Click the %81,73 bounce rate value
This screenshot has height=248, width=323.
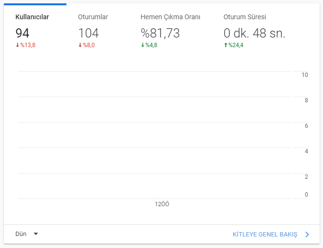click(x=160, y=33)
